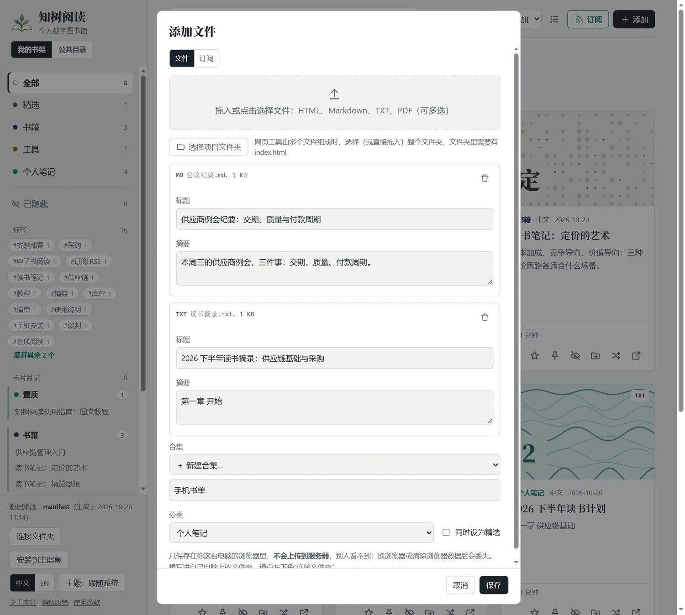Edit the 读书摘录 title field
The height and width of the screenshot is (615, 685).
click(x=334, y=358)
